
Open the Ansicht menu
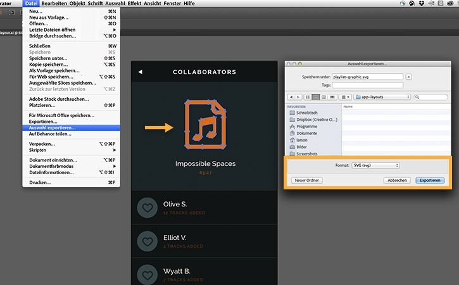152,3
